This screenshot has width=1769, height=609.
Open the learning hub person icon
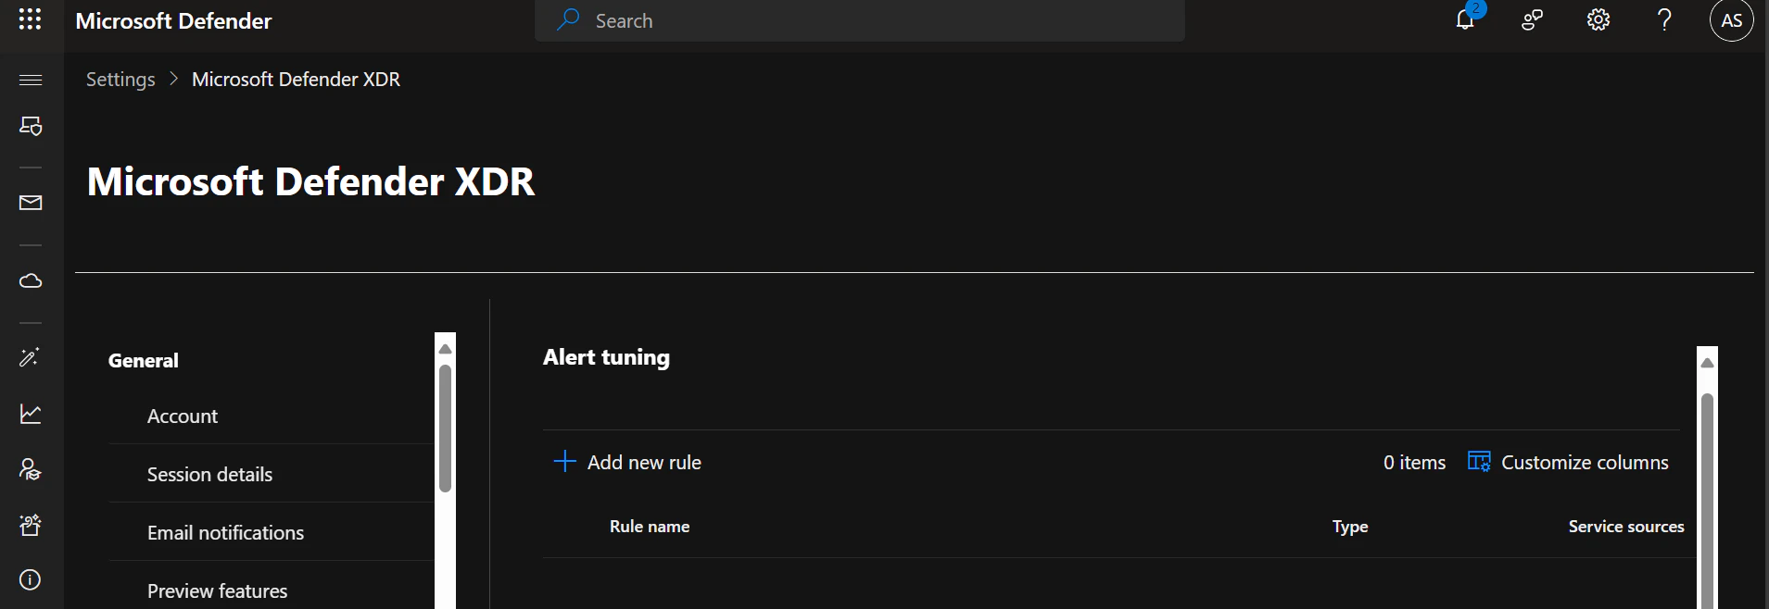click(31, 469)
